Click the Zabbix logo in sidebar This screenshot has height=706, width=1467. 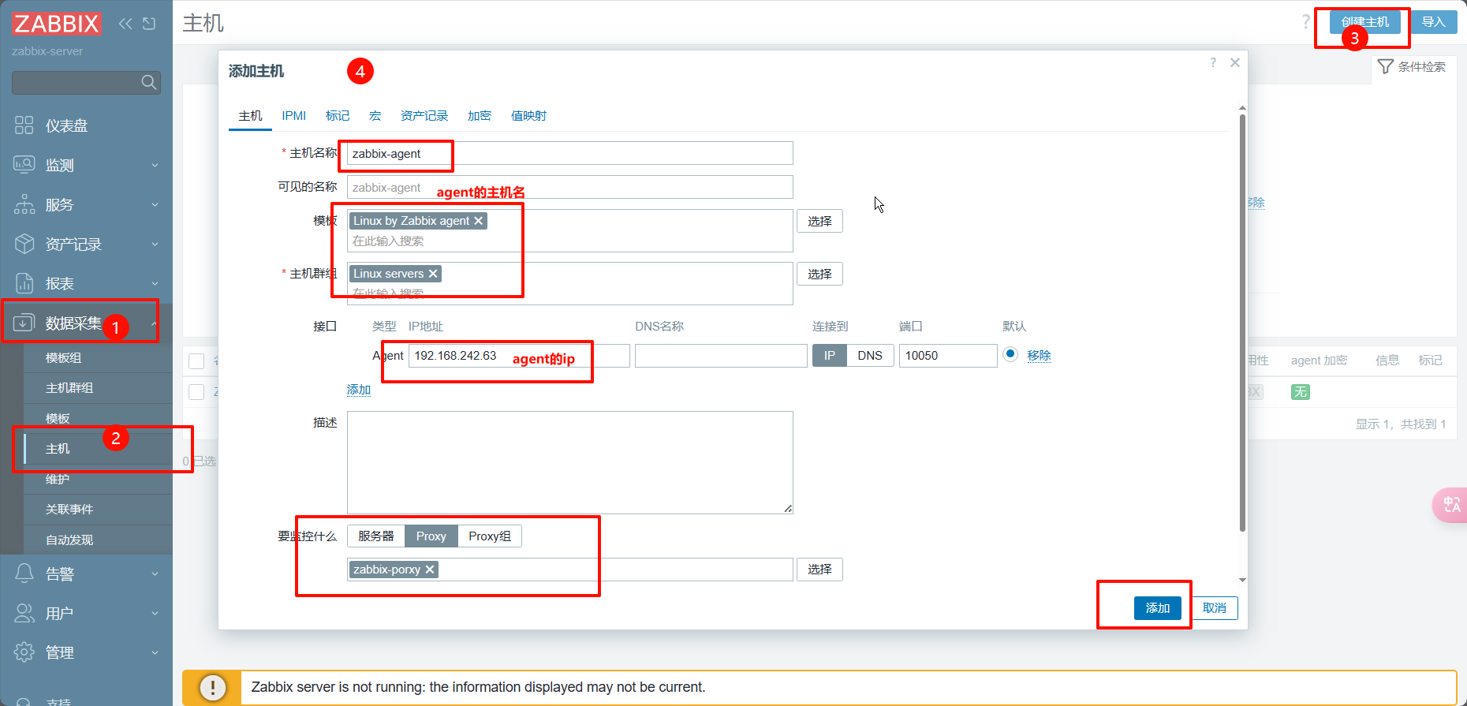tap(56, 24)
